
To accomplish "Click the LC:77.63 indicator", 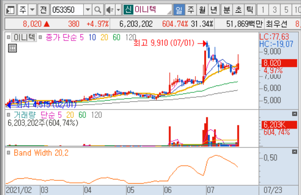I will click(274, 37).
